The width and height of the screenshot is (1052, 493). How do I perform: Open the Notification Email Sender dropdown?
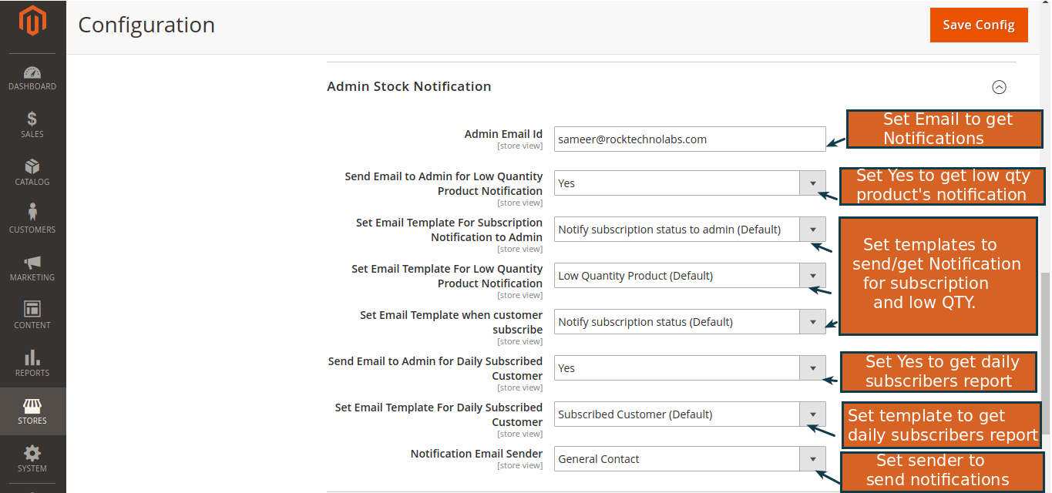[x=813, y=458]
